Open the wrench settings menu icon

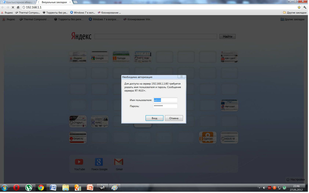click(x=305, y=7)
